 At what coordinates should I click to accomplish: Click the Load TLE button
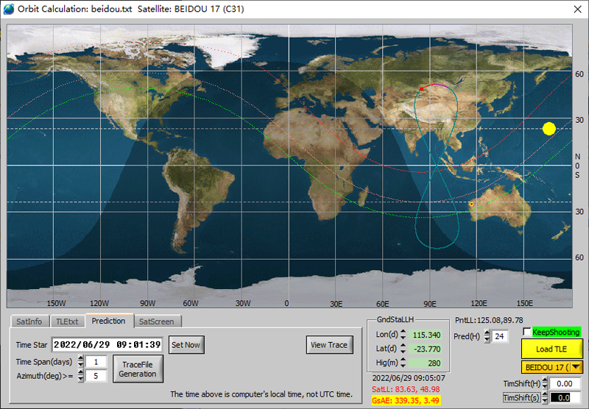click(x=551, y=349)
